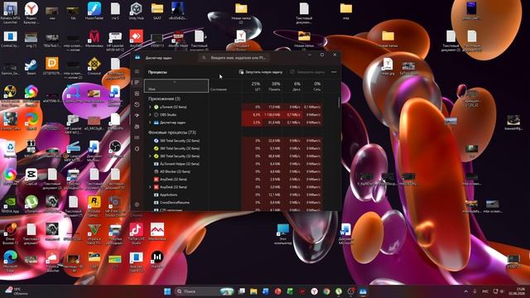530x298 pixels.
Task: Select the SAAT folder on desktop
Action: tap(157, 11)
